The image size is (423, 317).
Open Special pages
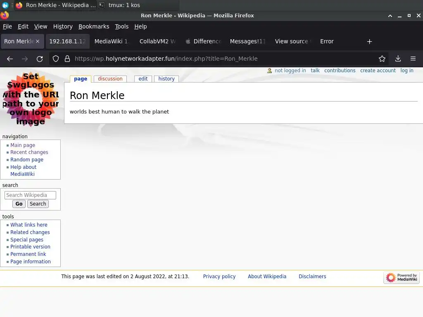click(27, 240)
